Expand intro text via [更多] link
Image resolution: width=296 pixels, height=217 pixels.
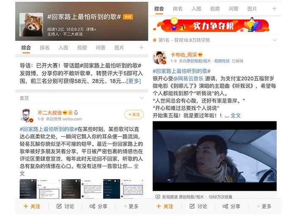click(134, 81)
